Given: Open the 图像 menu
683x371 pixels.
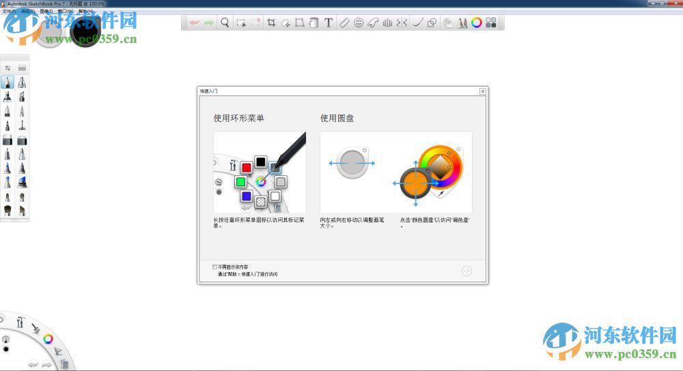Looking at the screenshot, I should pyautogui.click(x=46, y=12).
